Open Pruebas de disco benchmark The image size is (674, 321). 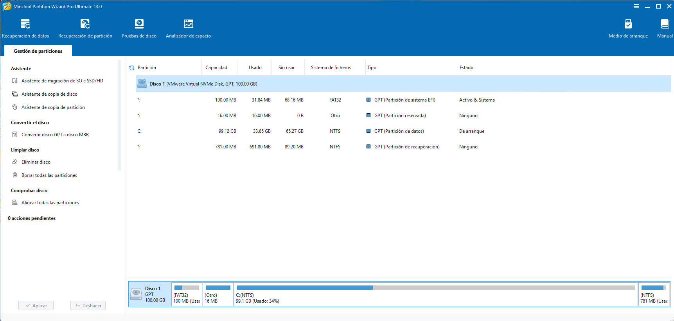click(x=139, y=29)
